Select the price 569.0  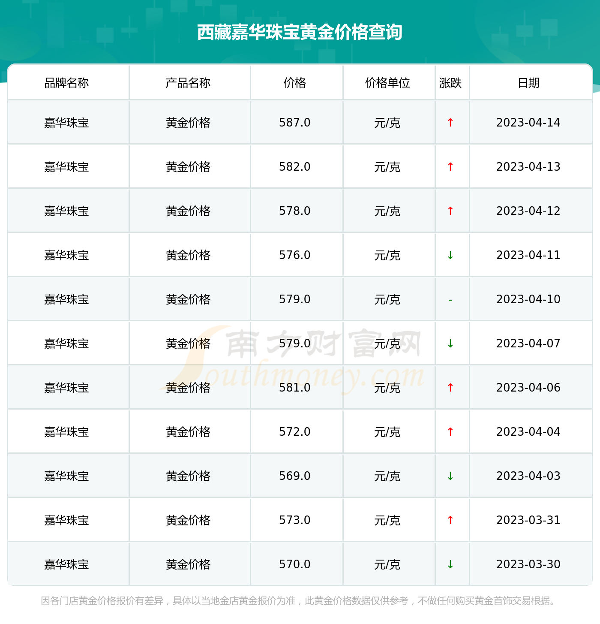point(295,476)
